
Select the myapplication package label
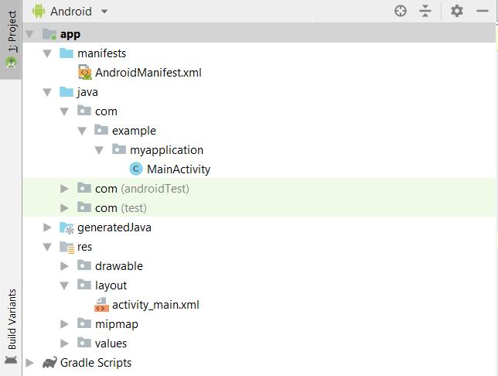[166, 150]
